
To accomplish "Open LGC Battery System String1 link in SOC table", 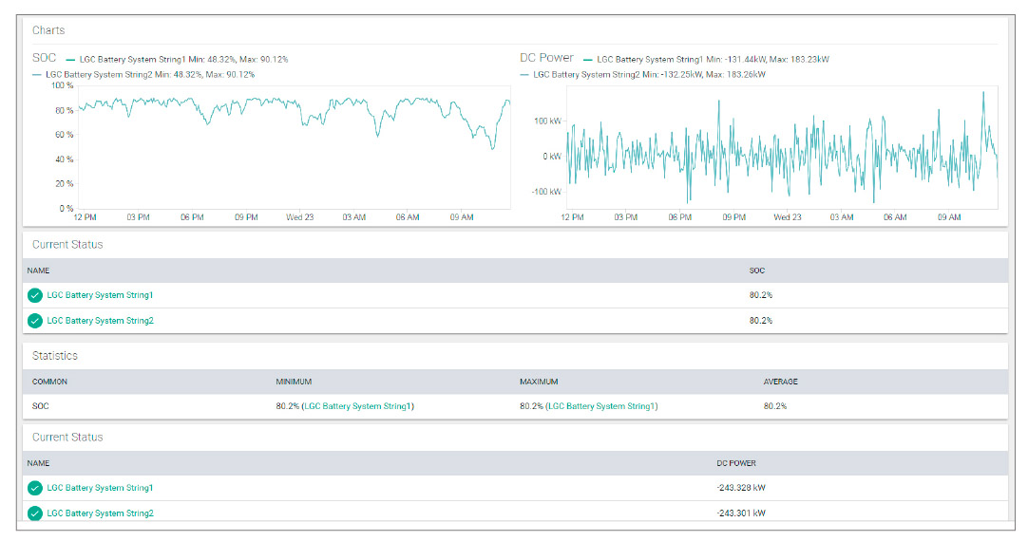I will pos(100,295).
